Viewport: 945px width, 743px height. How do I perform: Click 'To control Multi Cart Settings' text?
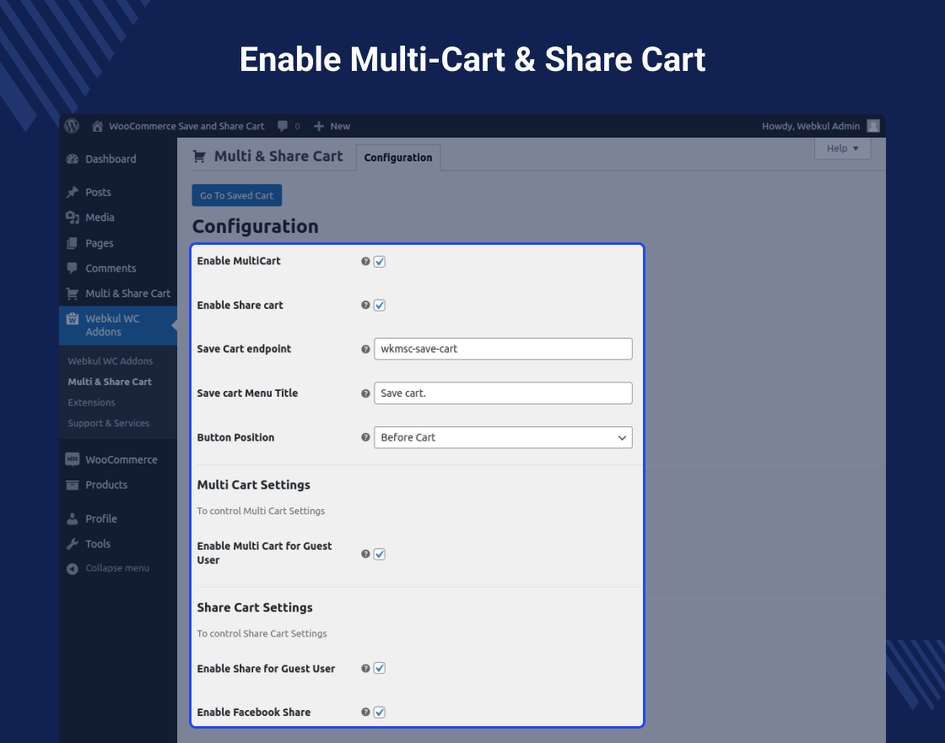[x=261, y=511]
